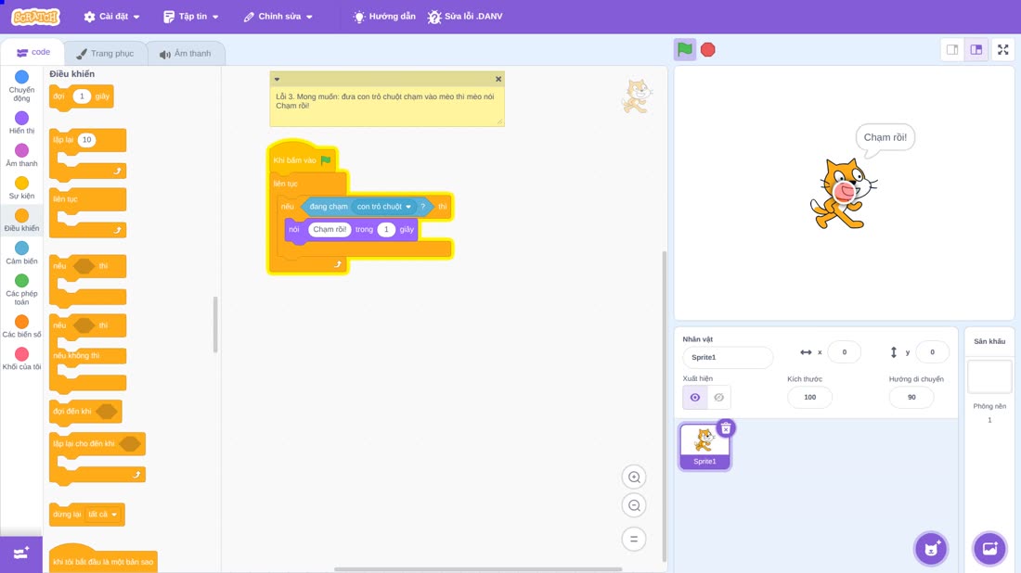Open the Cài đặt settings menu
The height and width of the screenshot is (573, 1021).
[x=112, y=17]
